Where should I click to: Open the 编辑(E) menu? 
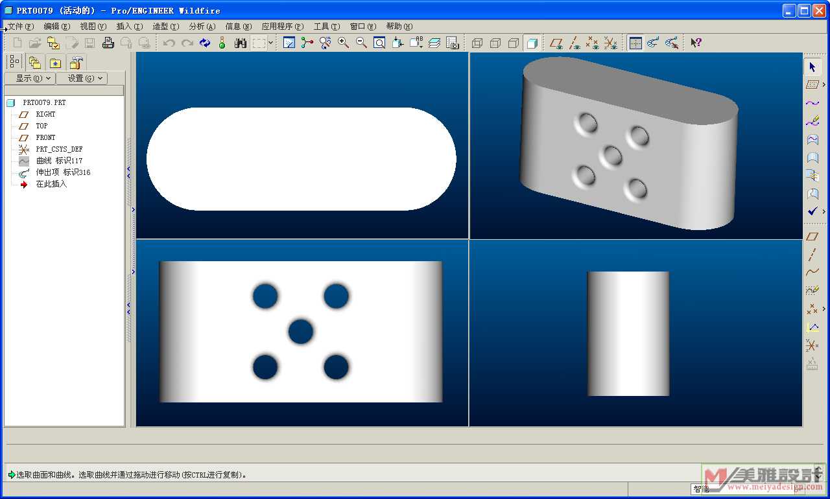click(57, 27)
